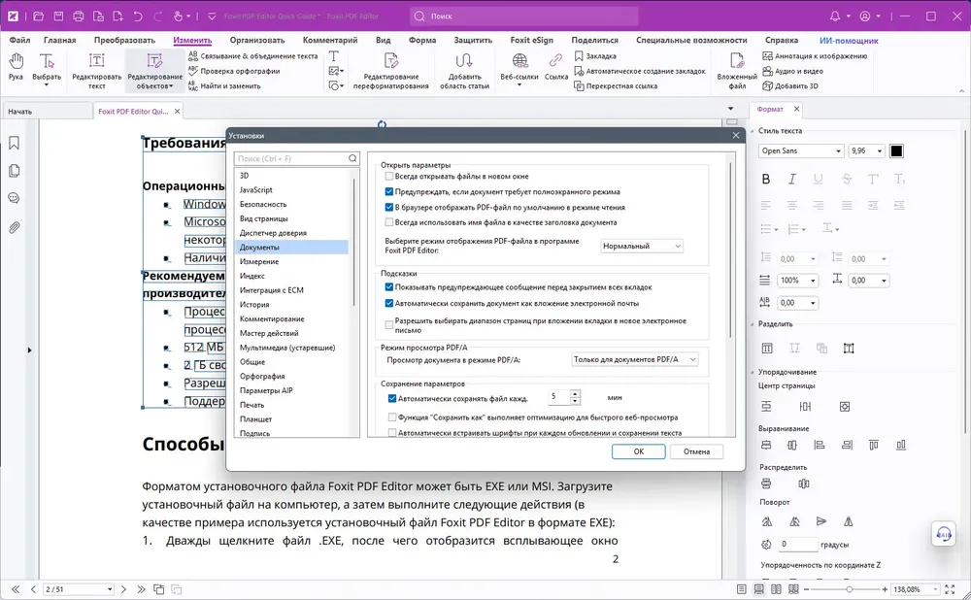The width and height of the screenshot is (971, 600).
Task: Open the Open Sans font dropdown
Action: [x=801, y=151]
